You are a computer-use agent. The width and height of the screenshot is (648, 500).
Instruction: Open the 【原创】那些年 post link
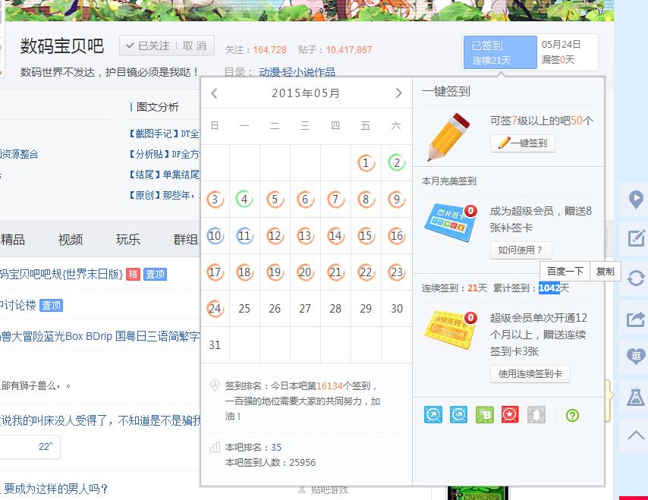click(x=163, y=195)
